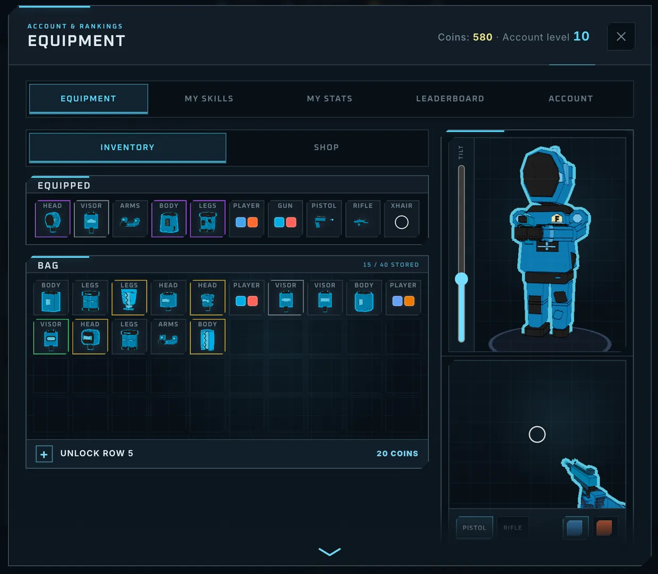This screenshot has height=574, width=658.
Task: Pick the HEAD item in bag row two
Action: 90,336
